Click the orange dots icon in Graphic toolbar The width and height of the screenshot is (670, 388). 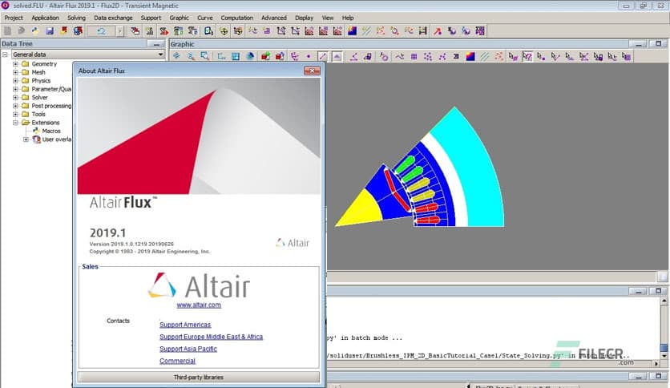point(498,56)
